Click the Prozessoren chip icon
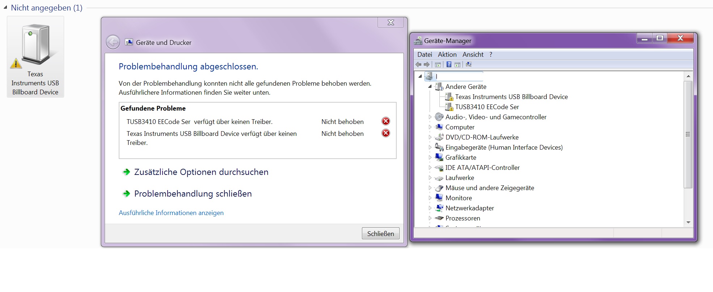Image resolution: width=713 pixels, height=292 pixels. point(439,218)
